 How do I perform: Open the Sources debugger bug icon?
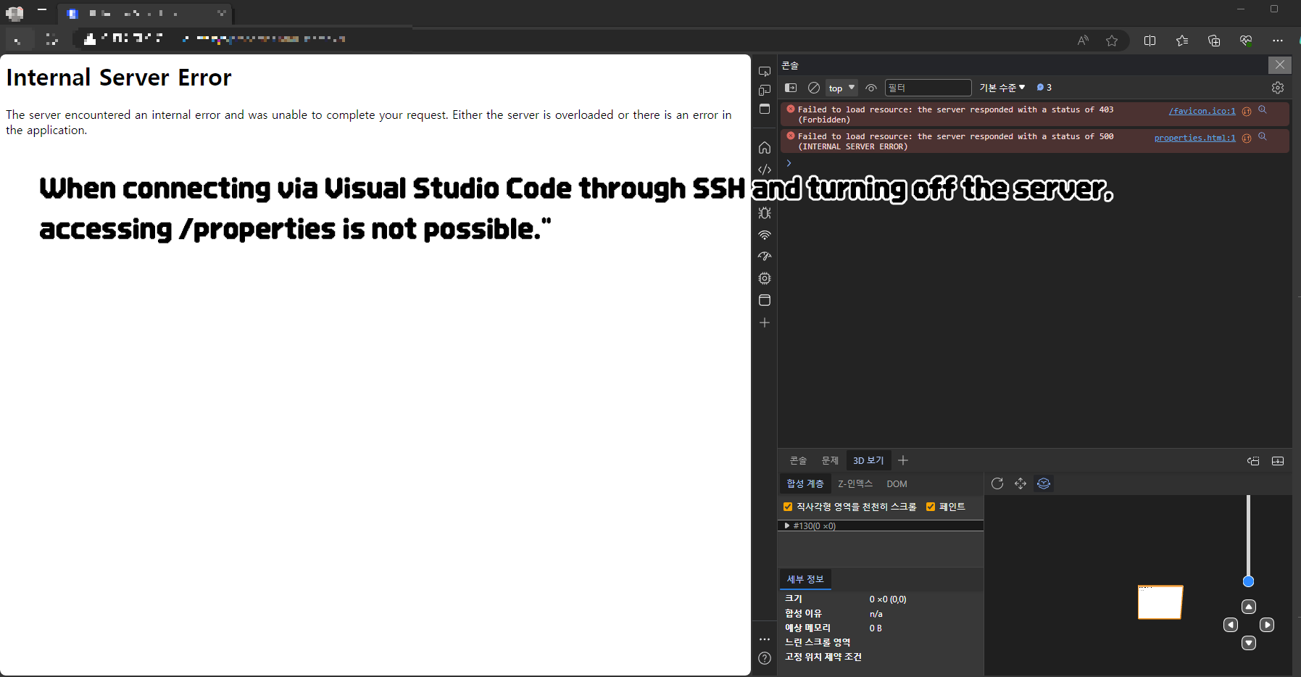(x=764, y=213)
